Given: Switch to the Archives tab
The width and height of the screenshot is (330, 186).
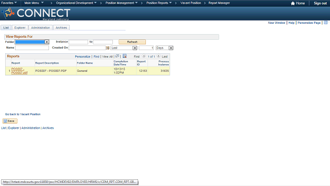Looking at the screenshot, I should (x=61, y=27).
